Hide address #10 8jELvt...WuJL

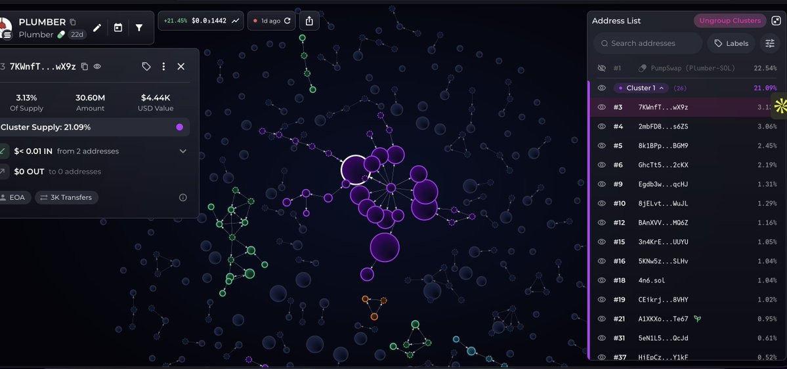602,203
